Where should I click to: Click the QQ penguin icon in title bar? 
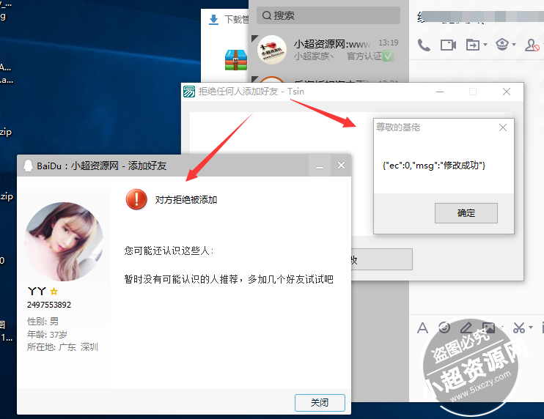28,166
